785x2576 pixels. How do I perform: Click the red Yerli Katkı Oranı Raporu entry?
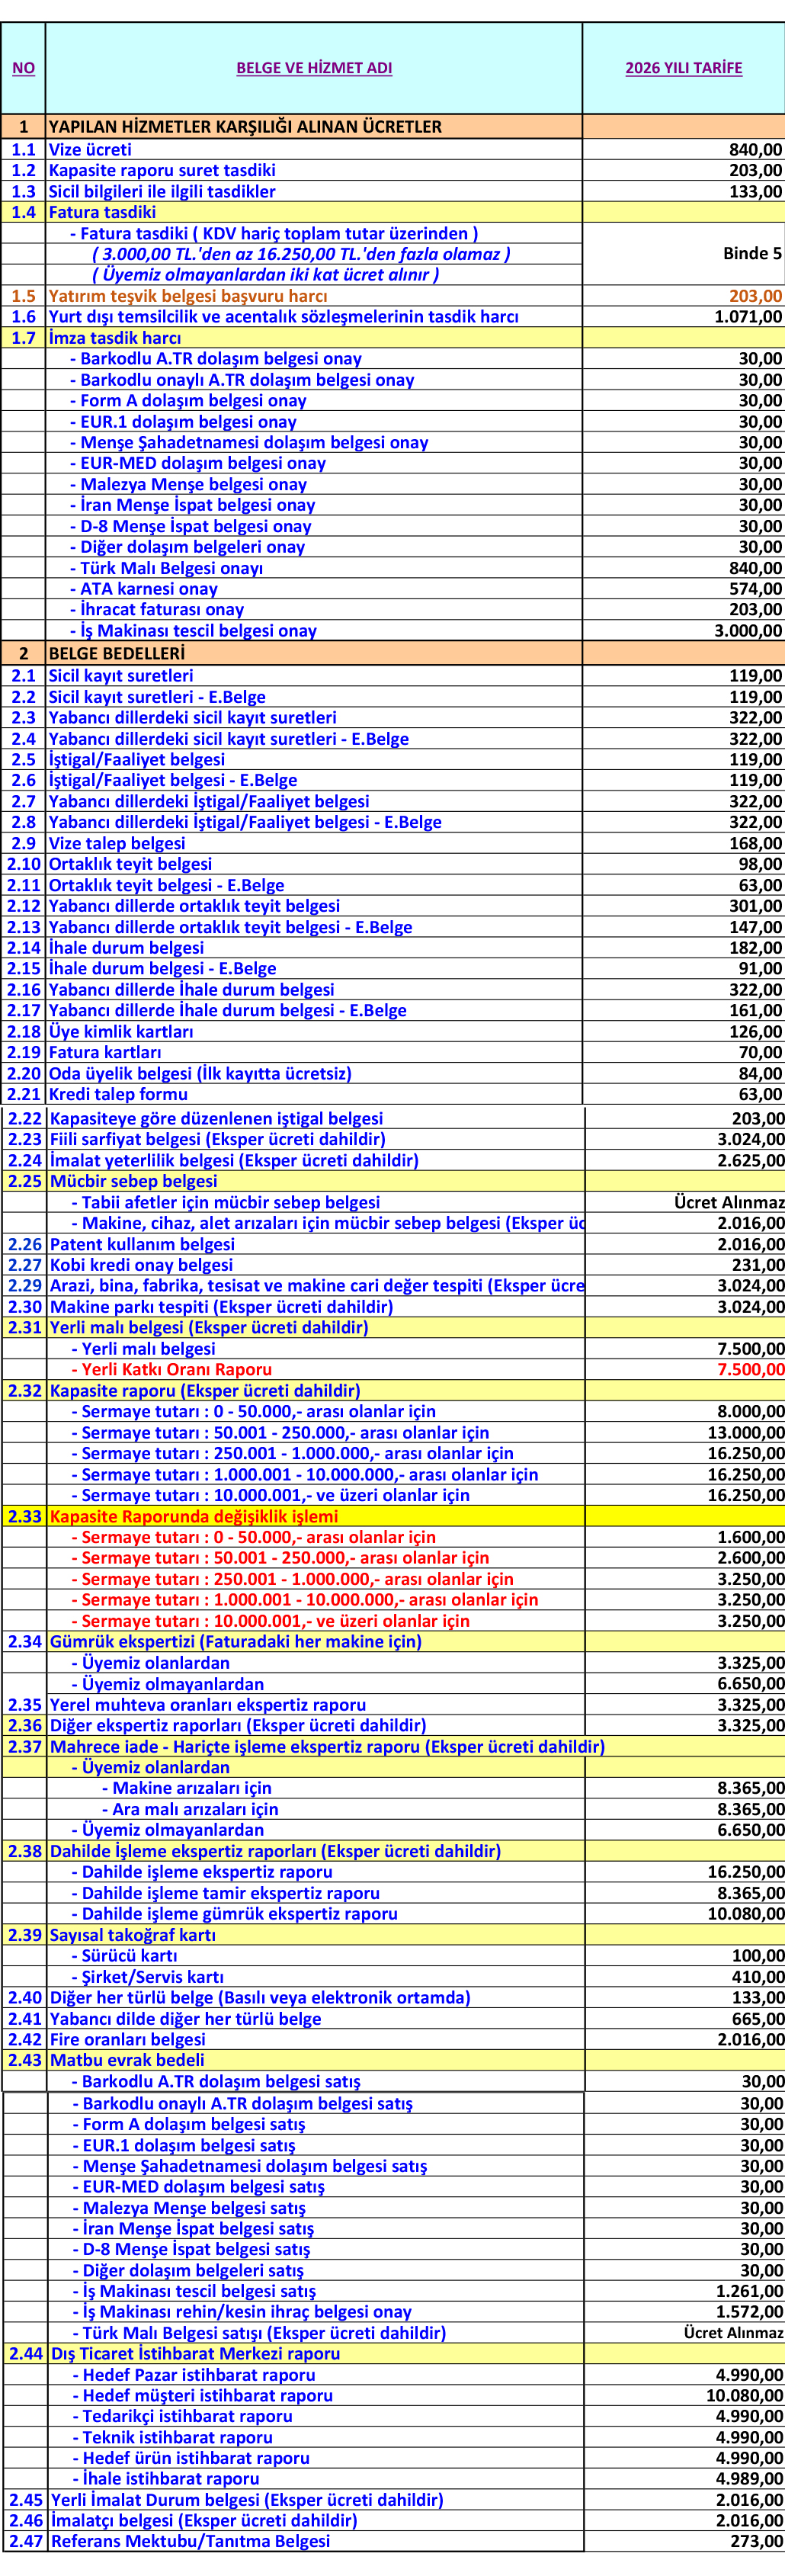coord(176,1369)
